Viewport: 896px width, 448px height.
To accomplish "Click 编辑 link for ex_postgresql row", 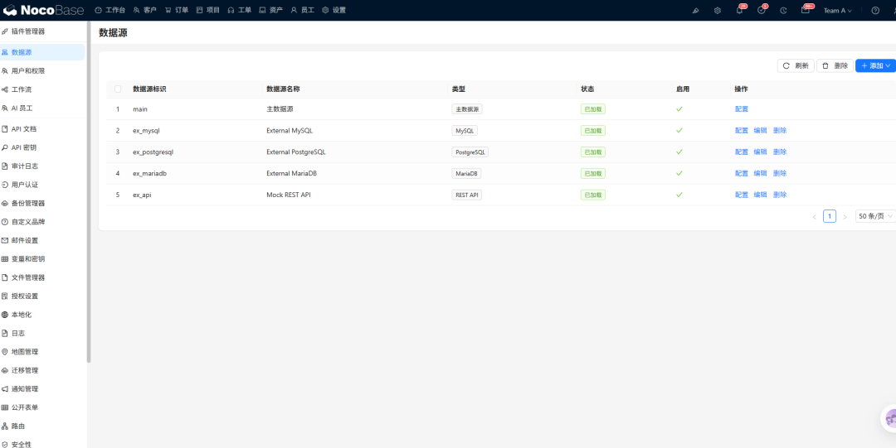I will [x=760, y=152].
